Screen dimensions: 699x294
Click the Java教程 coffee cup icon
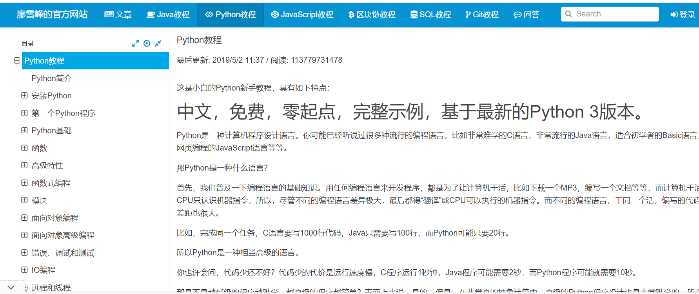(x=151, y=15)
